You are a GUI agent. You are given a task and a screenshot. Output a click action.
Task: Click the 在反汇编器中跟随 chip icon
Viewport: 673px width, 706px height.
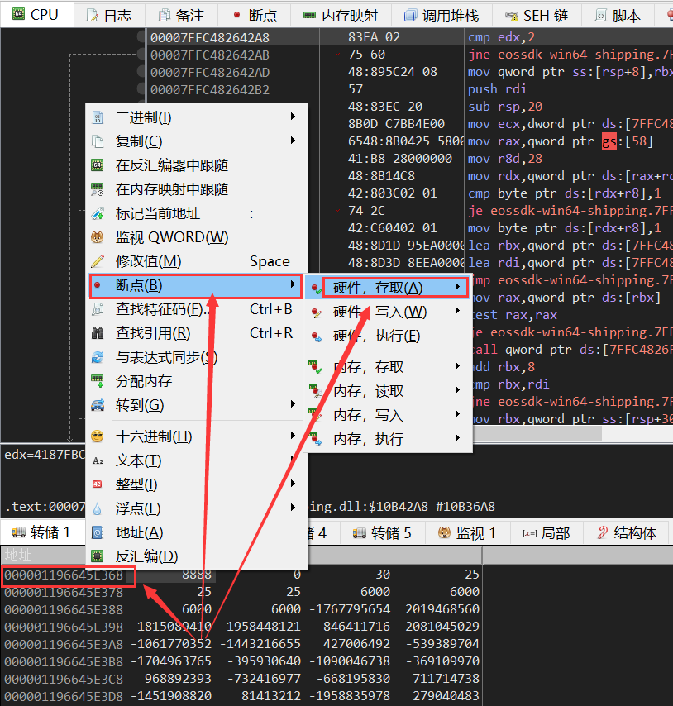pyautogui.click(x=98, y=165)
